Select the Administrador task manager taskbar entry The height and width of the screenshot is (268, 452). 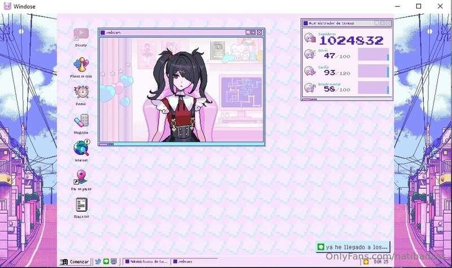146,261
